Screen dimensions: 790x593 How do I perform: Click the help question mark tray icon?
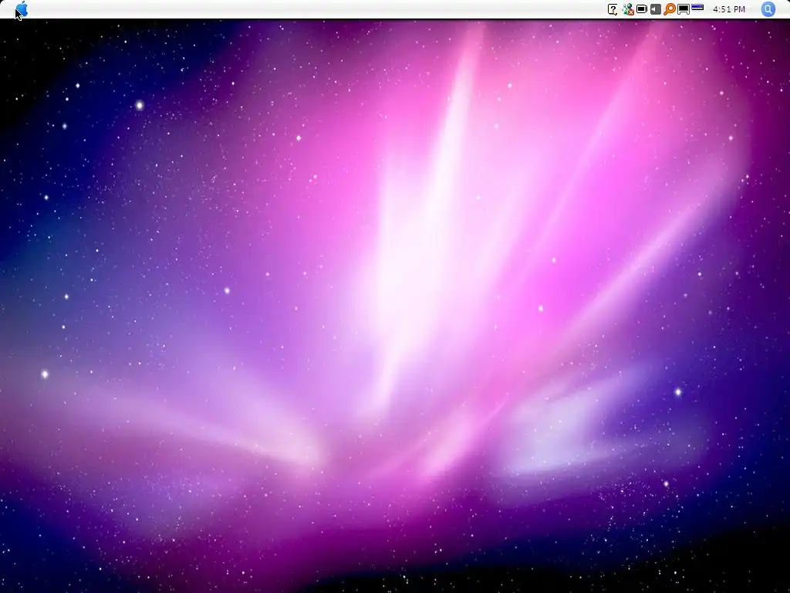613,9
